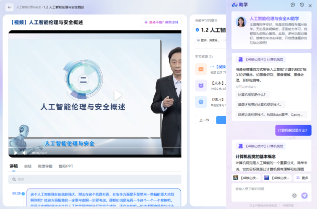Select the transcript paragraph starting 这个人工智能
Image resolution: width=317 pixels, height=209 pixels.
click(x=104, y=198)
